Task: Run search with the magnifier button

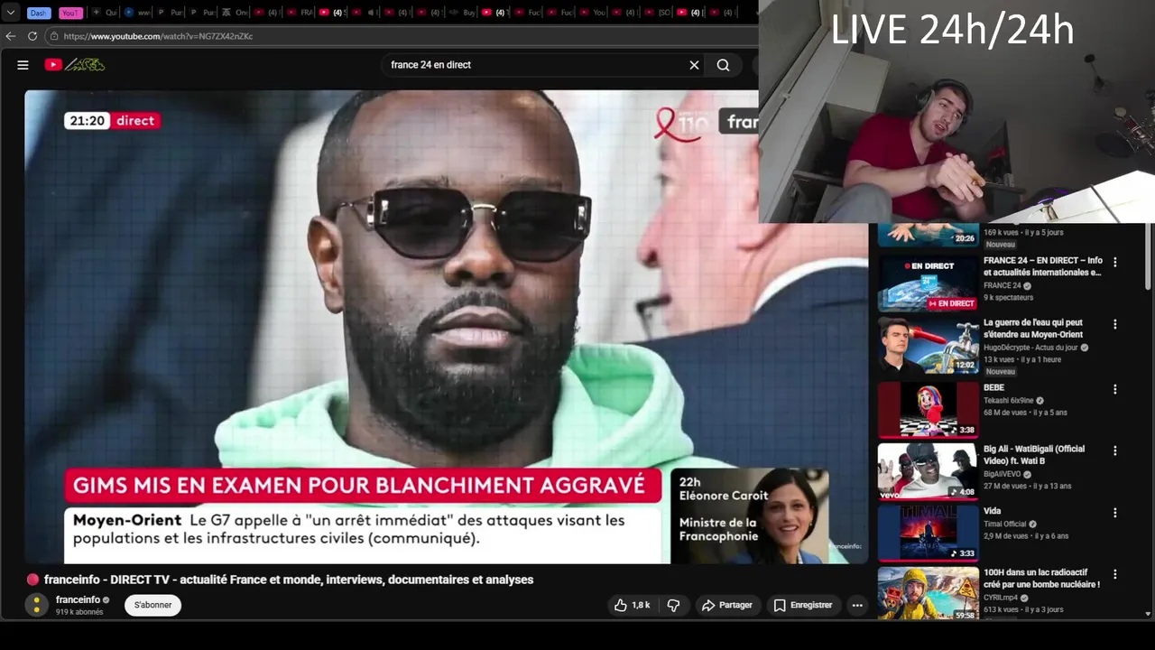Action: 723,65
